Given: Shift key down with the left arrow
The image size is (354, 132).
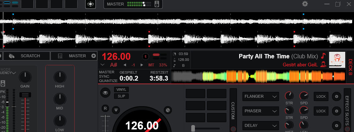Looking at the screenshot, I should pyautogui.click(x=125, y=65).
